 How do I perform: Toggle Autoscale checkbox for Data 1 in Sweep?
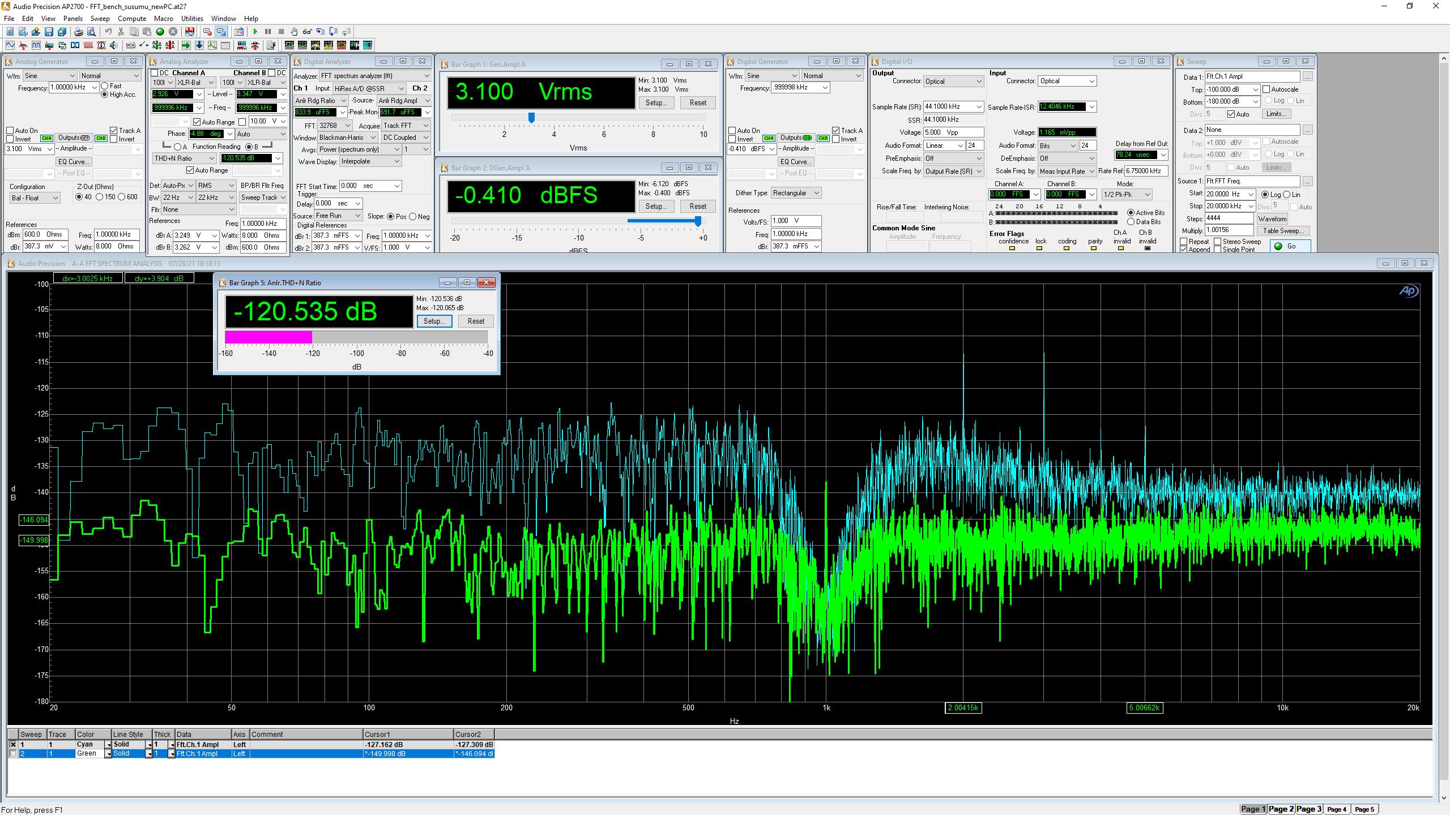[1266, 89]
